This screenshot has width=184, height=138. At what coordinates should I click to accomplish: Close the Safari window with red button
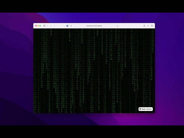click(36, 26)
